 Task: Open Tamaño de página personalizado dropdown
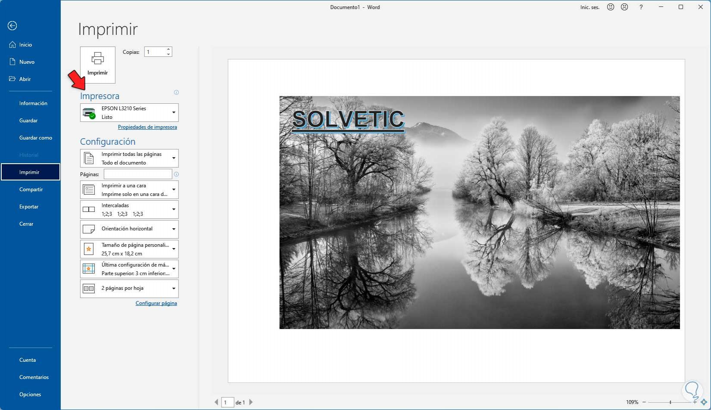[129, 249]
